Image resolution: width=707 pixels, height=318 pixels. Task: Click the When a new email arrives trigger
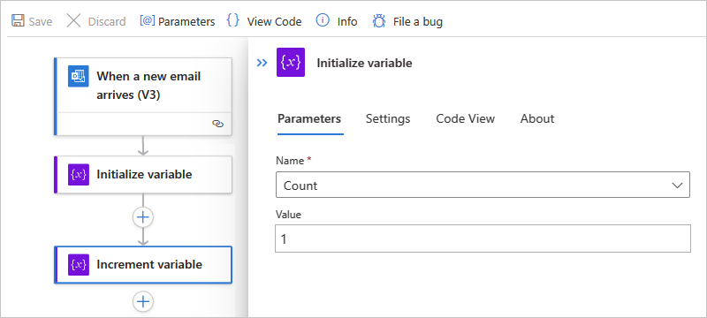[143, 96]
